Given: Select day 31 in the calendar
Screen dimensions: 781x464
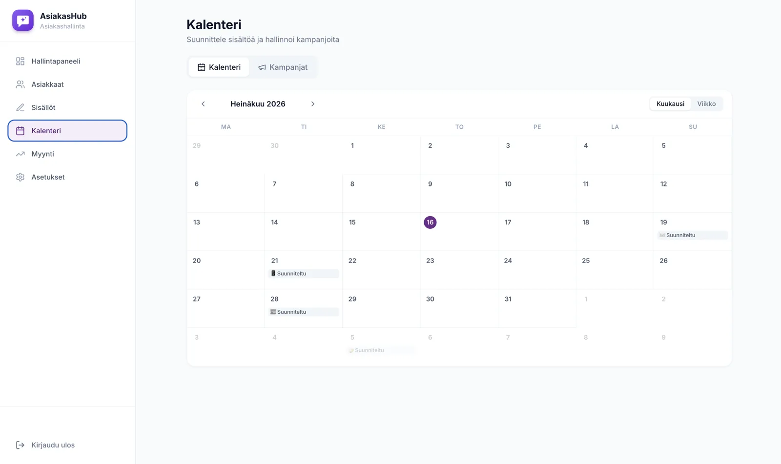Looking at the screenshot, I should coord(508,299).
